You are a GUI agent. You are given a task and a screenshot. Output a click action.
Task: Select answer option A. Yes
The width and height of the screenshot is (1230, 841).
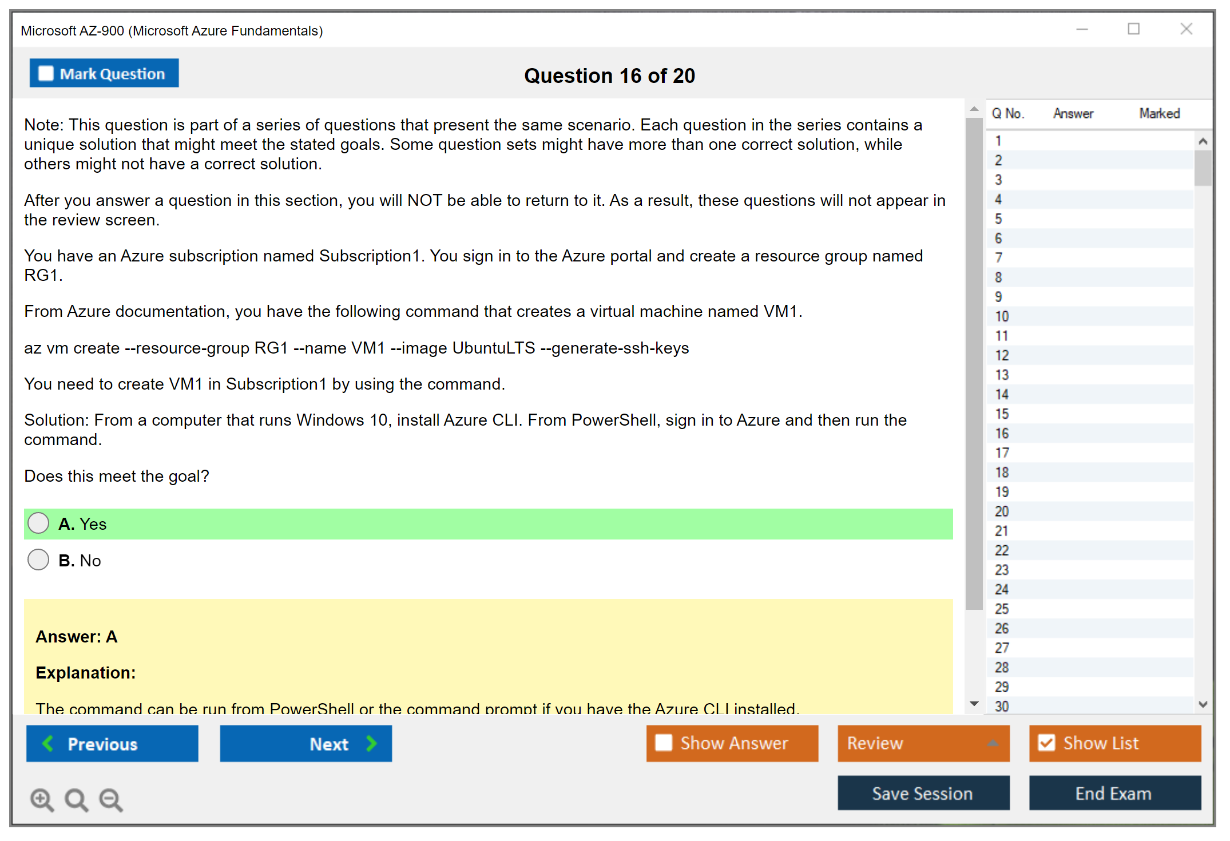[x=39, y=523]
